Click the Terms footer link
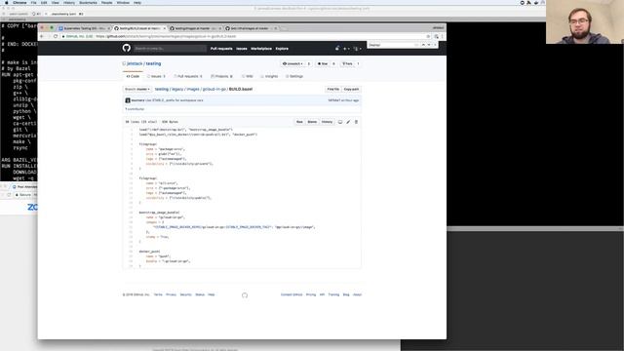Viewport: 624px width, 351px height. 158,294
